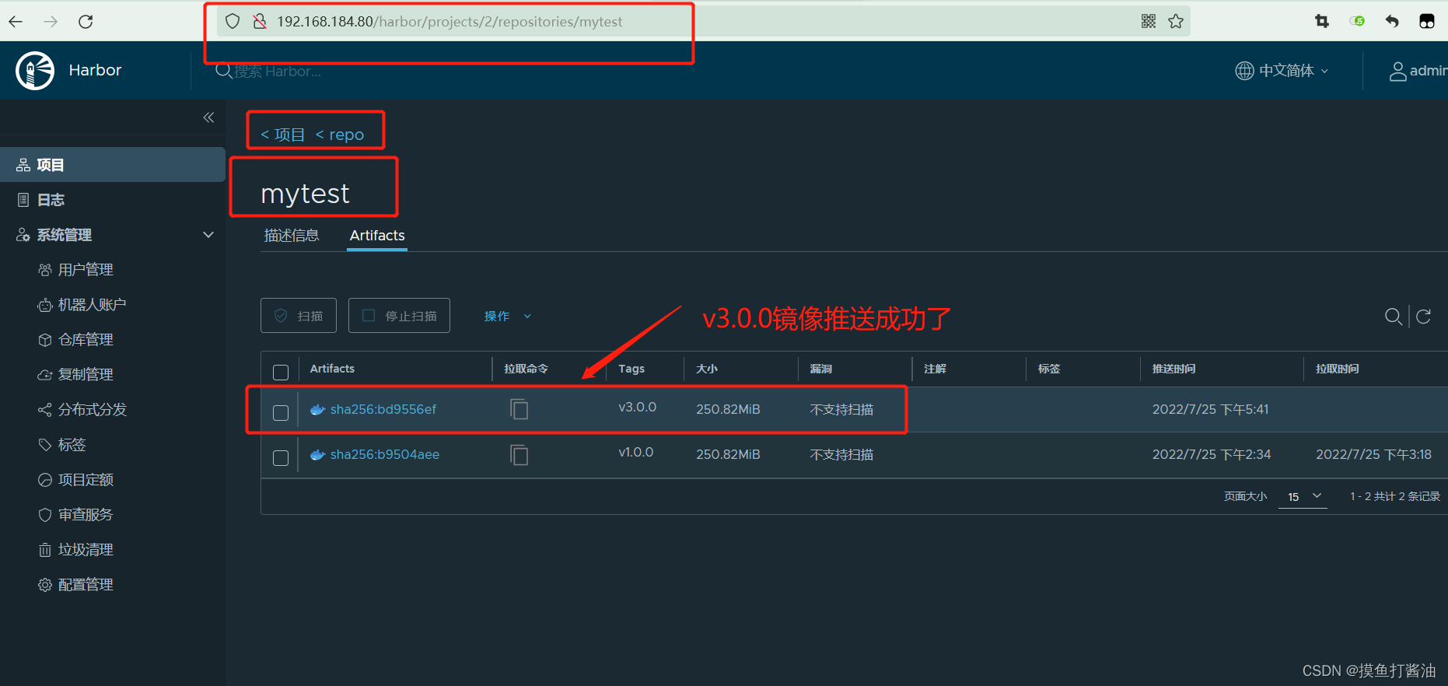Reload the page with refresh icon

click(86, 22)
